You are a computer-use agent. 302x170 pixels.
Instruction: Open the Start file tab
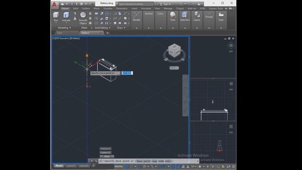[60, 33]
